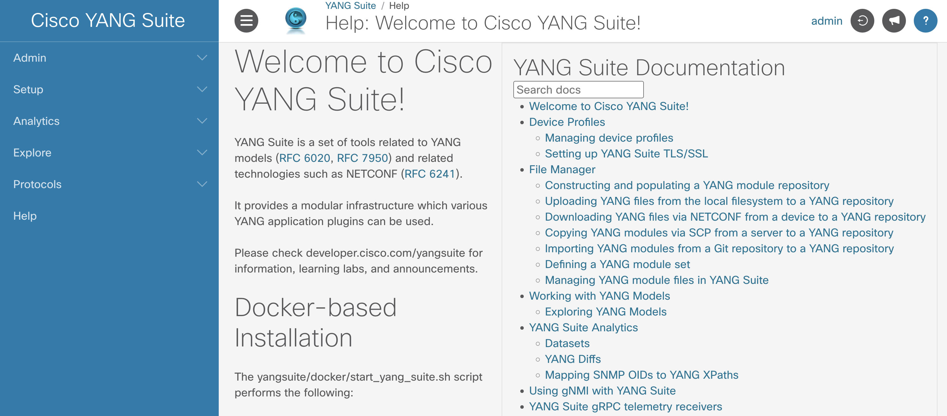Open the Exploring YANG Models page
The width and height of the screenshot is (947, 416).
point(606,312)
